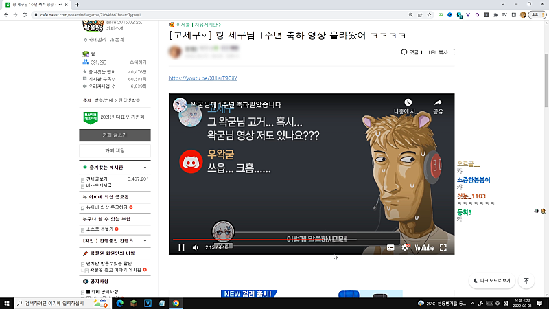Screen dimensions: 549x309
Task: Expand the [확인!] 진행중인 컨텐츠 arrow
Action: point(145,241)
